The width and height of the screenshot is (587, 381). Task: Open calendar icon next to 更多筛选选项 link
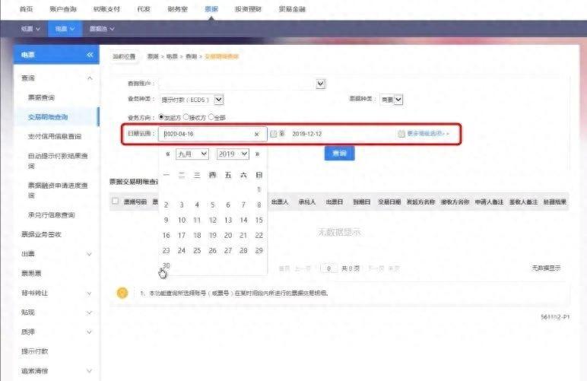(401, 134)
